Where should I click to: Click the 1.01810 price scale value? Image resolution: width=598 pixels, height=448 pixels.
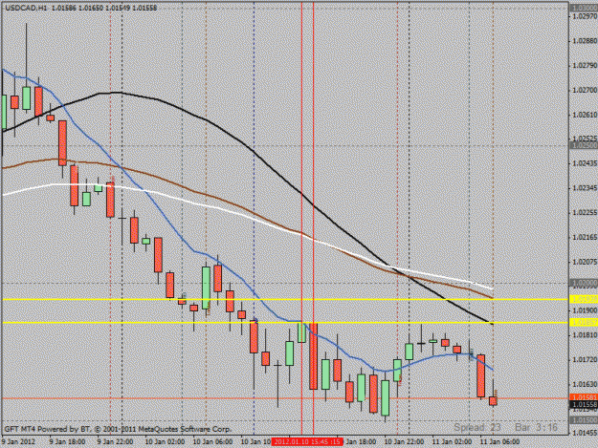click(x=585, y=335)
